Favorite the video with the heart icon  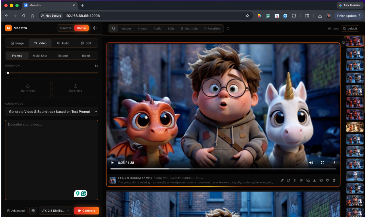[327, 180]
